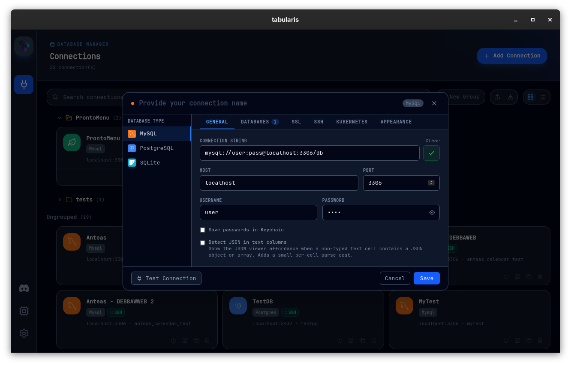Click trash icon on MyTest card

point(540,341)
